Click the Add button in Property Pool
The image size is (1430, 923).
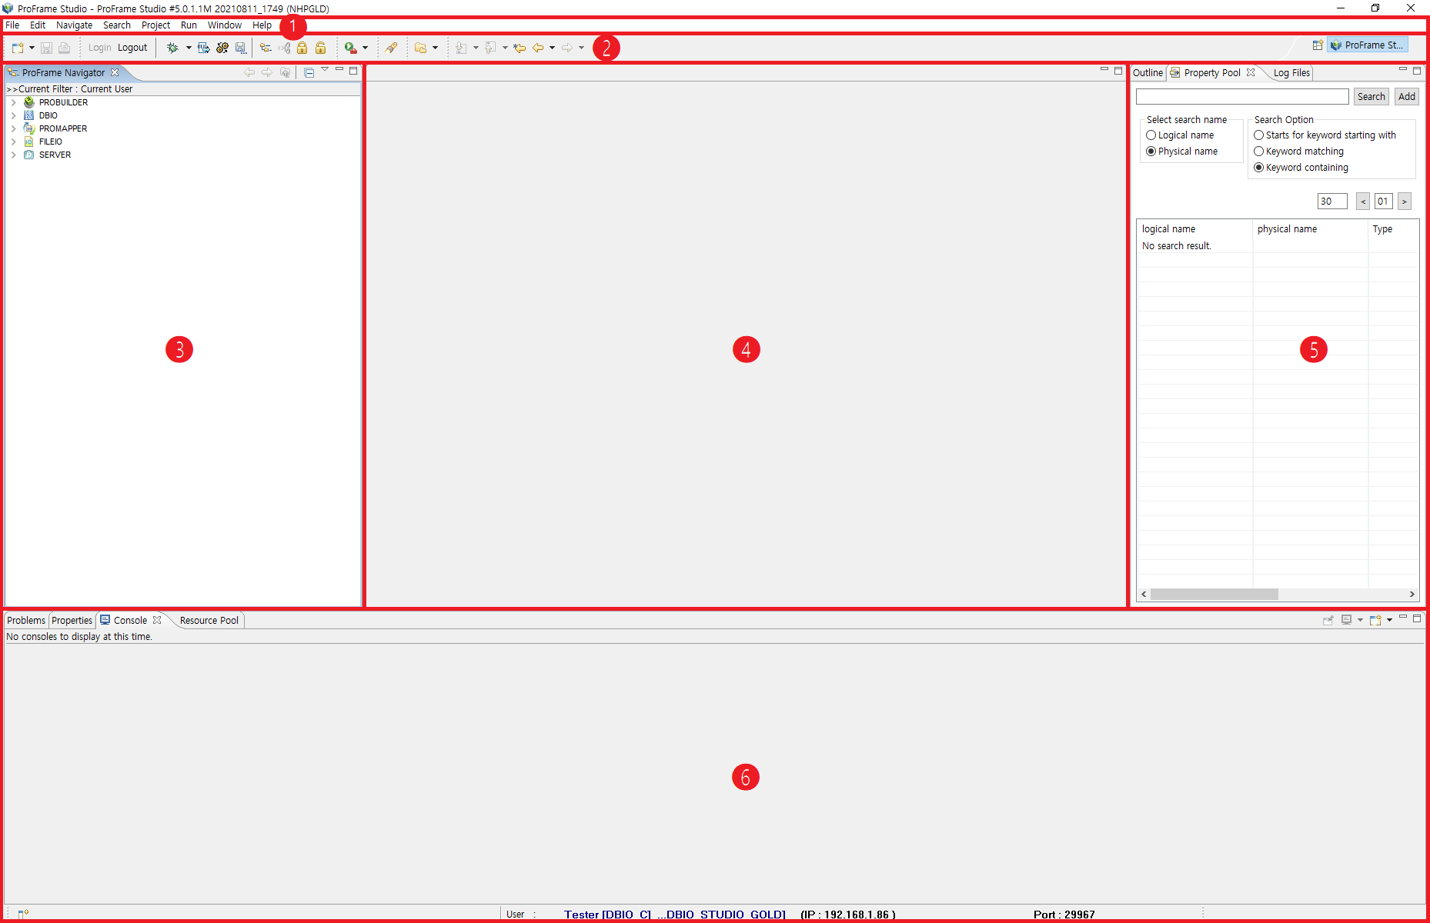tap(1407, 96)
